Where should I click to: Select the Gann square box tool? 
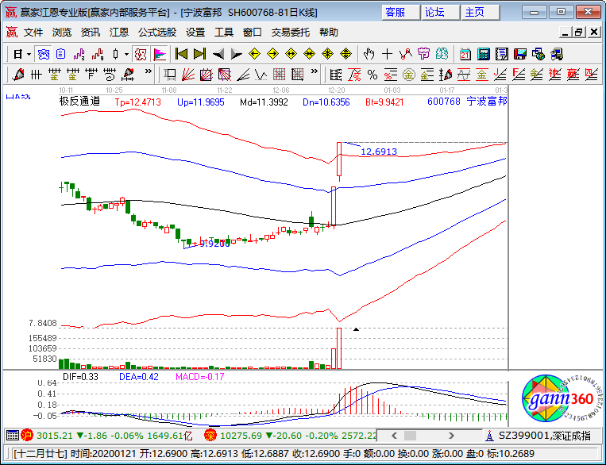[206, 74]
